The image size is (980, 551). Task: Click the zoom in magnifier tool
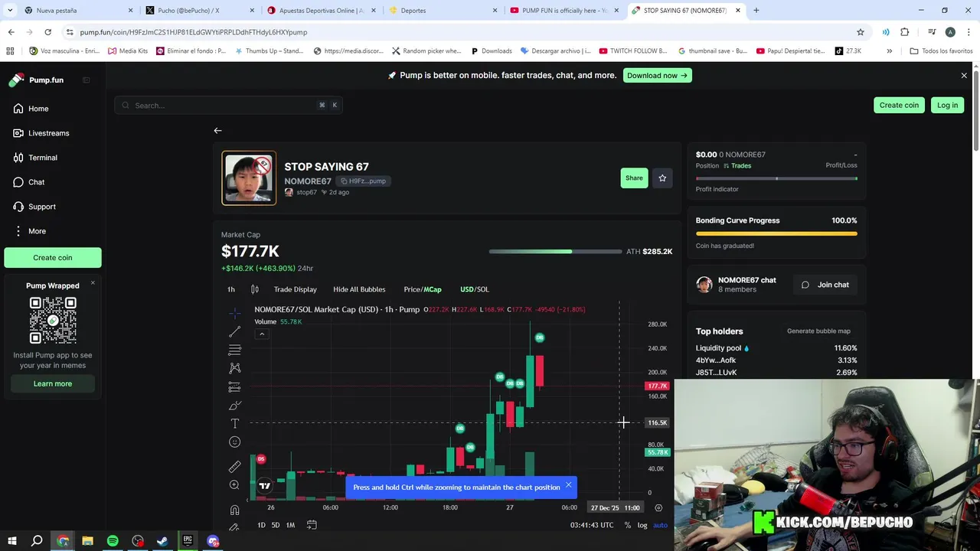click(x=234, y=485)
